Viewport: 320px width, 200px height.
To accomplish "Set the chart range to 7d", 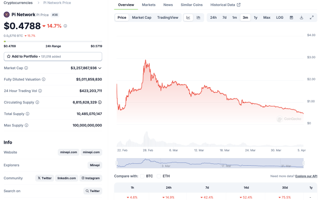I will pos(224,17).
